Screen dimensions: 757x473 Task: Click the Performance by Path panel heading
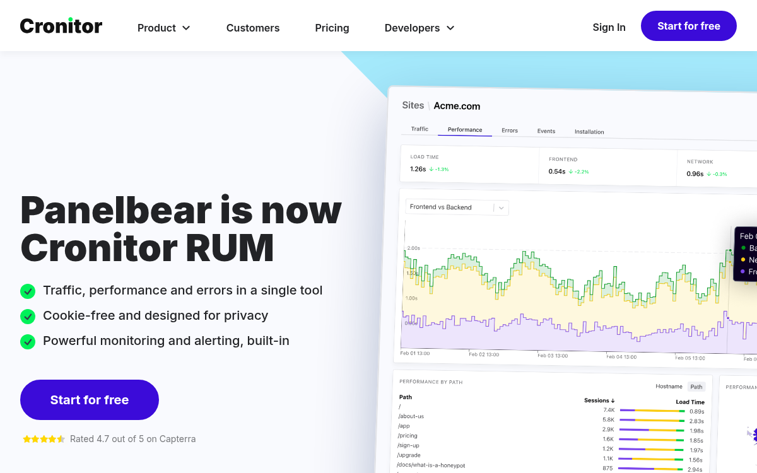coord(431,382)
